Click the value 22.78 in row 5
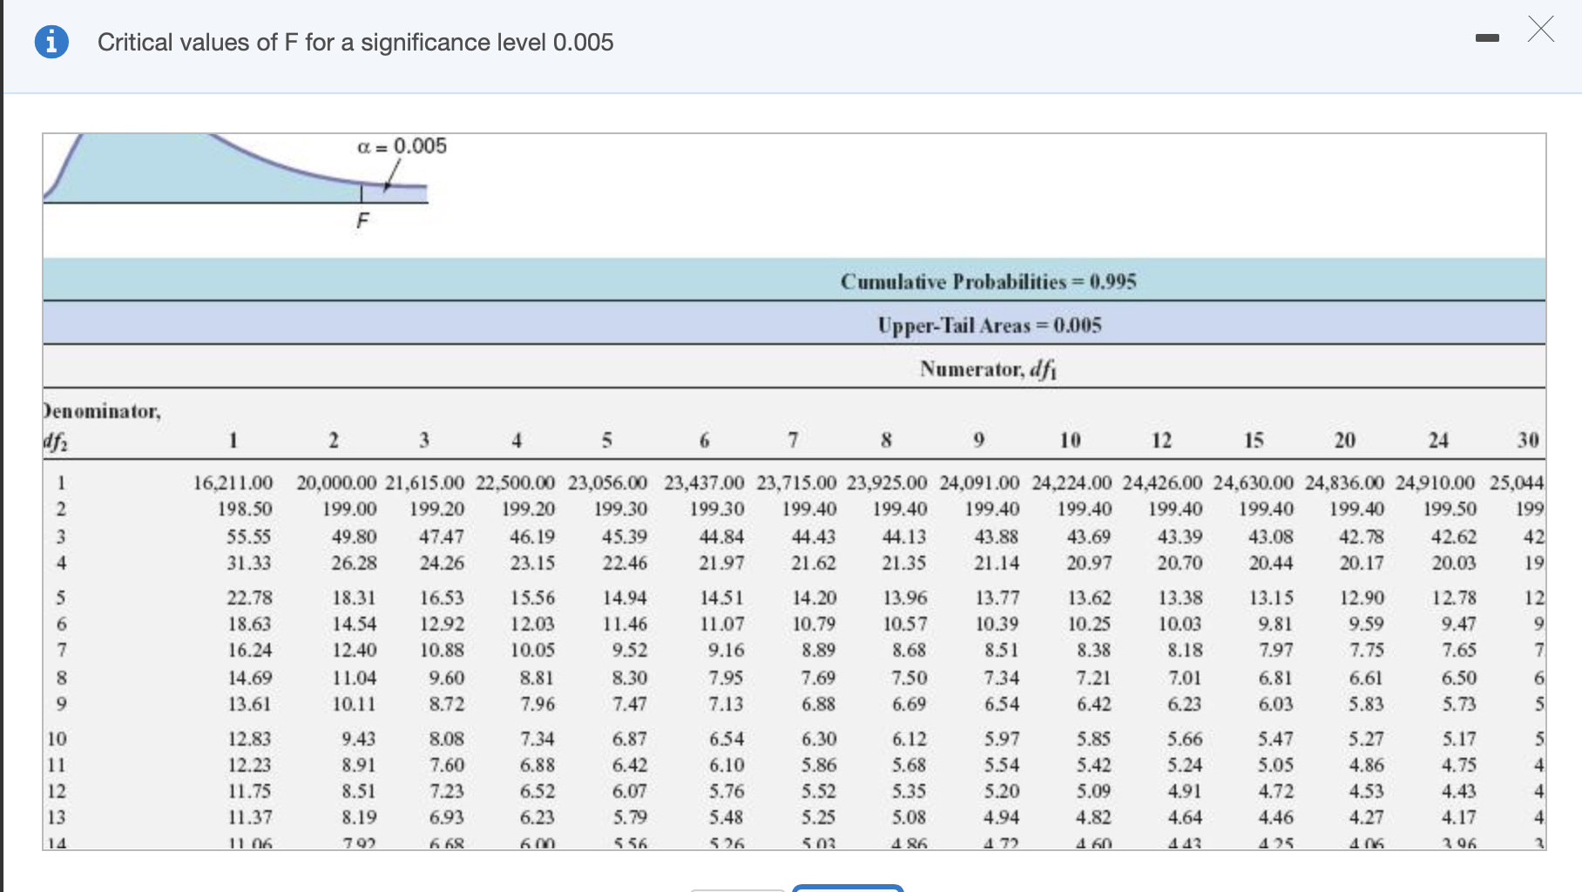1582x892 pixels. [x=251, y=598]
